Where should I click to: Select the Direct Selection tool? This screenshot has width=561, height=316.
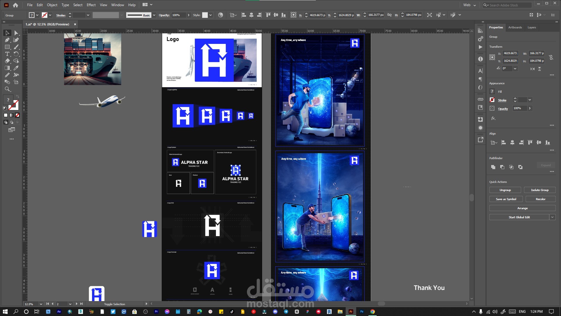click(x=16, y=33)
